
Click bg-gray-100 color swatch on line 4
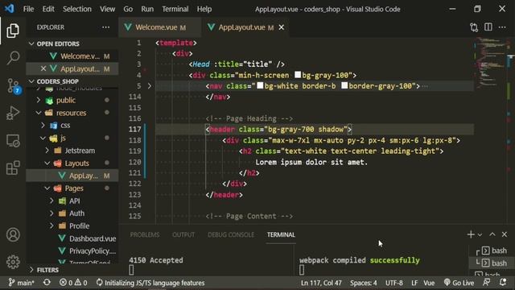pyautogui.click(x=298, y=75)
